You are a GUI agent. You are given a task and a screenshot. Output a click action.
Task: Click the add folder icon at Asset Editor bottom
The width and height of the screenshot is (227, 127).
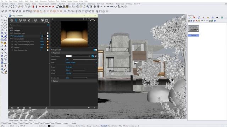18,108
